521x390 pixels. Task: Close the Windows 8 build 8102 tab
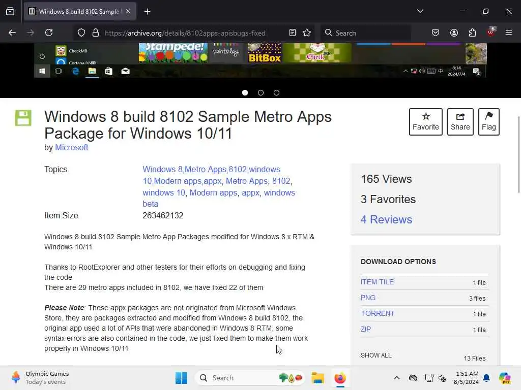(128, 12)
